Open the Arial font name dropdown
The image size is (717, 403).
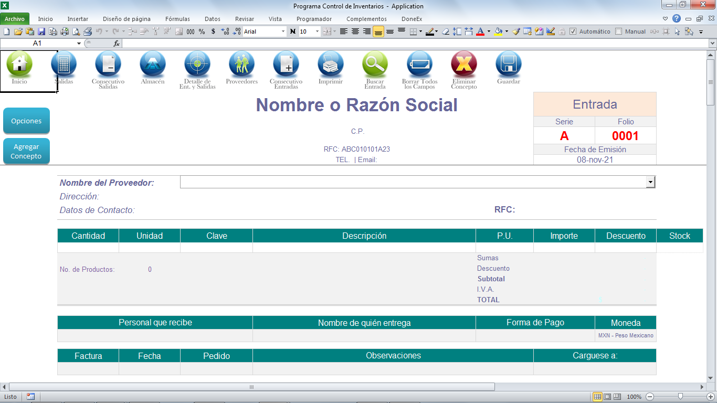tap(283, 31)
